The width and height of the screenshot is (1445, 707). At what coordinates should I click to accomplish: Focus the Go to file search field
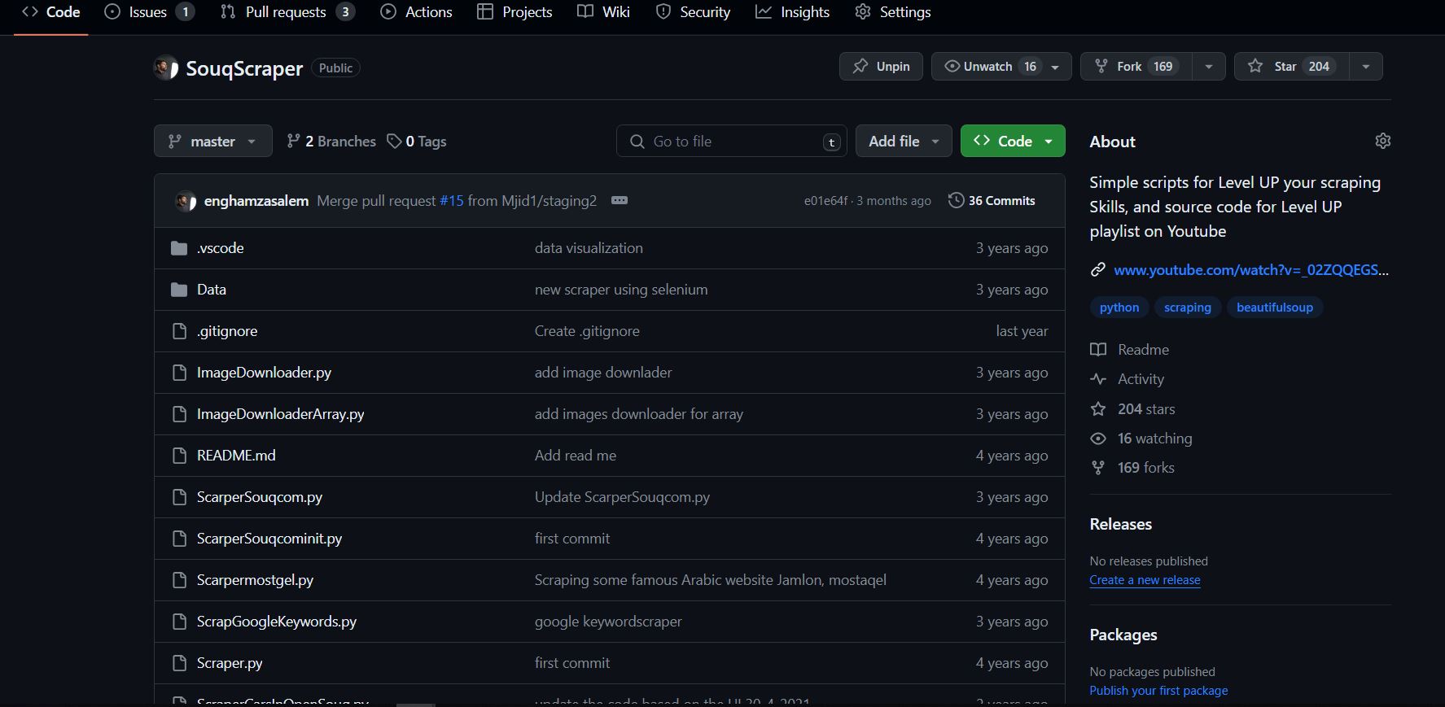point(731,141)
